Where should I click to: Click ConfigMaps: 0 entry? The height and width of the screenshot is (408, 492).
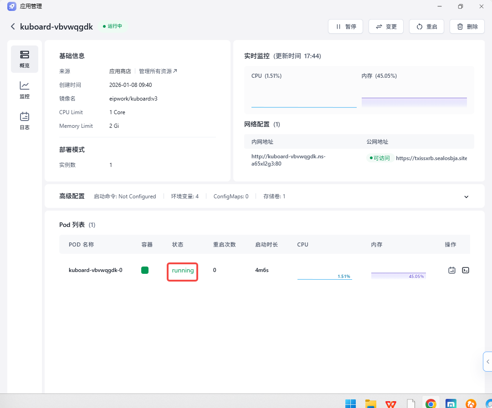[x=231, y=196]
